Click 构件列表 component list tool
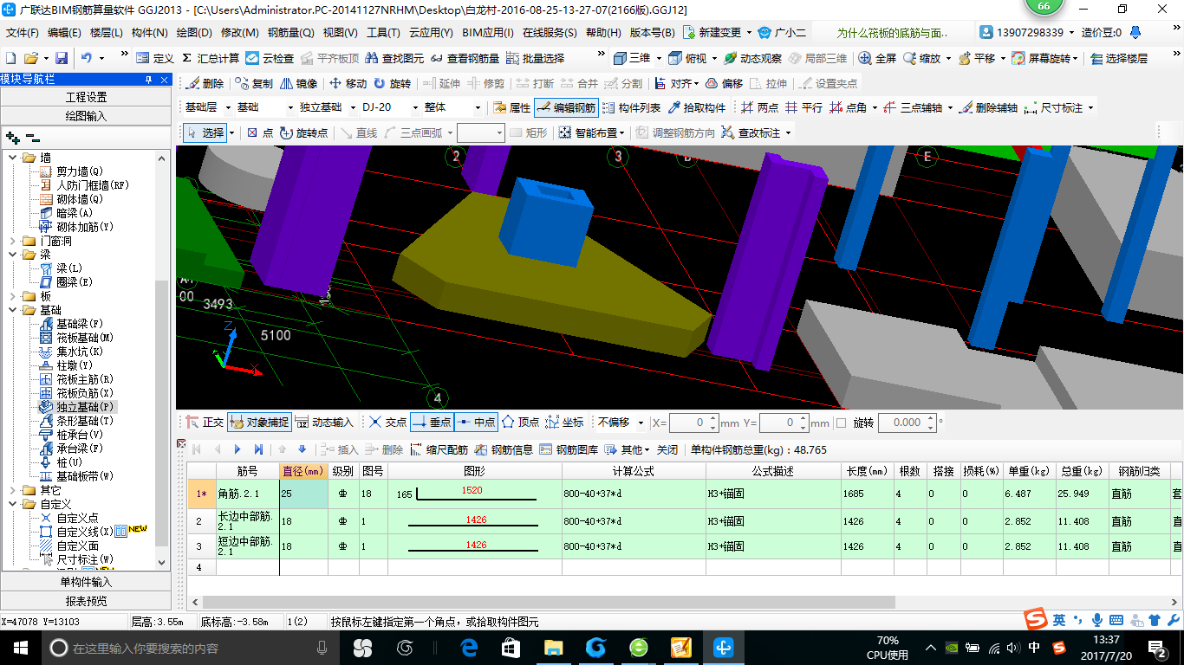1184x665 pixels. point(631,108)
